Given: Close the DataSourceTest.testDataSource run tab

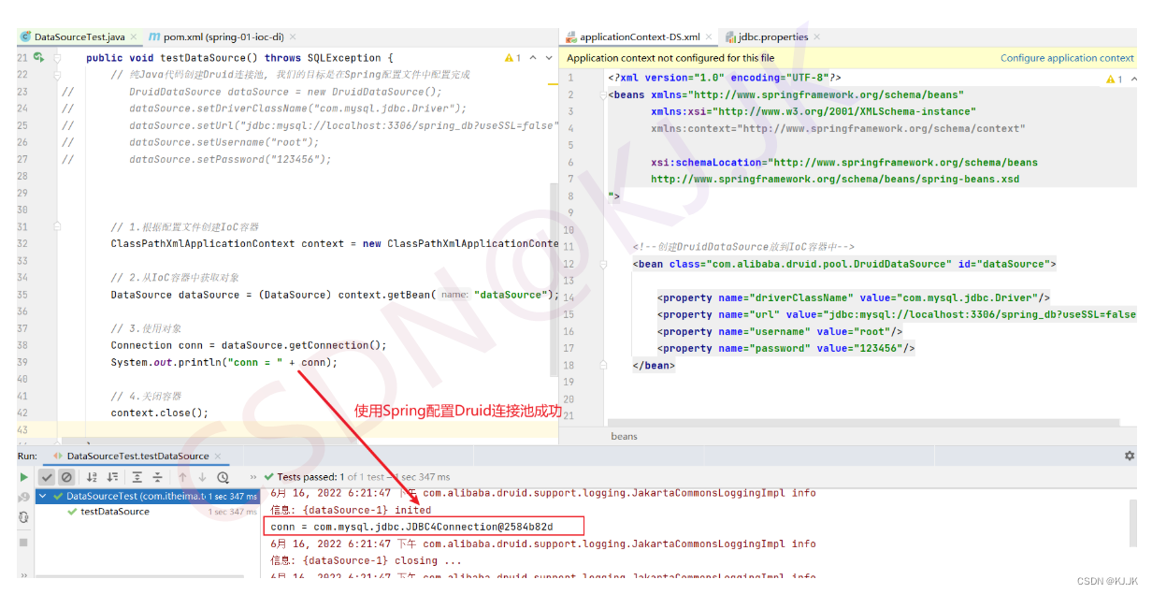Looking at the screenshot, I should (219, 456).
